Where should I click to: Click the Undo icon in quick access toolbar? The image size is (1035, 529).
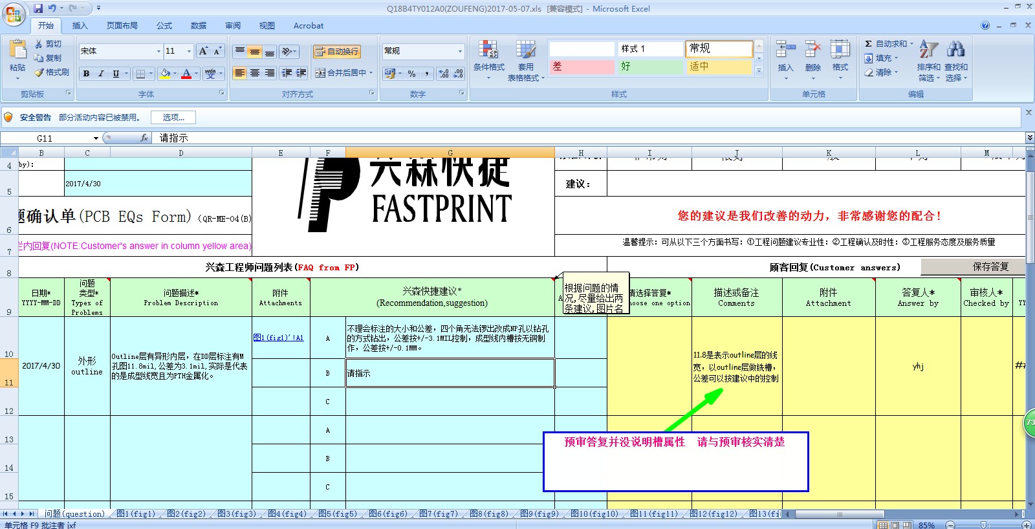click(x=52, y=8)
